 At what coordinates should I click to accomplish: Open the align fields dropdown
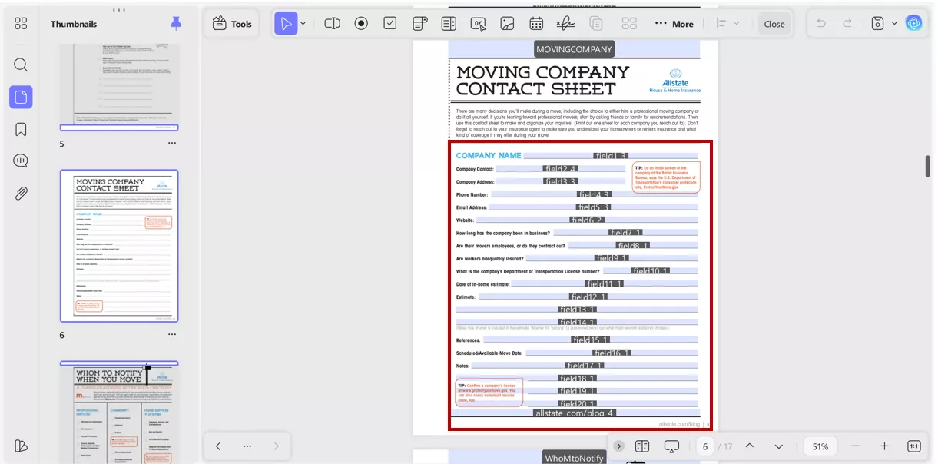pos(727,24)
